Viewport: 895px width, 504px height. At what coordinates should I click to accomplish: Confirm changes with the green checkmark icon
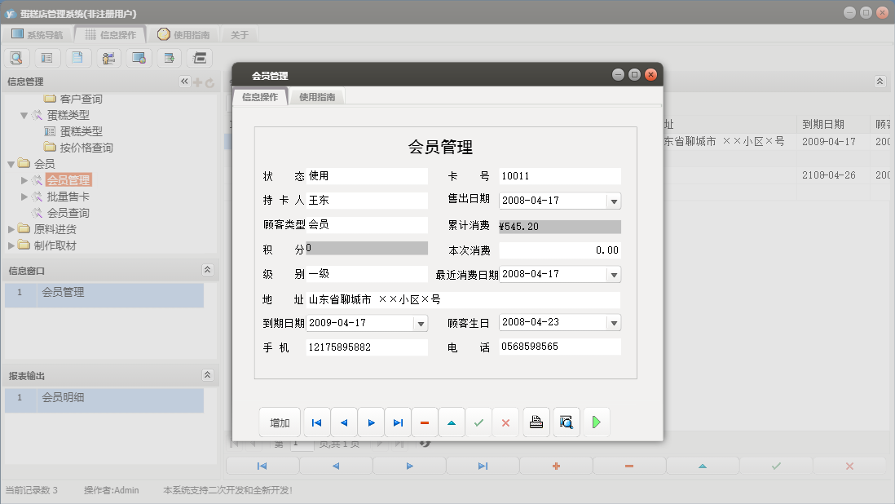click(x=478, y=422)
